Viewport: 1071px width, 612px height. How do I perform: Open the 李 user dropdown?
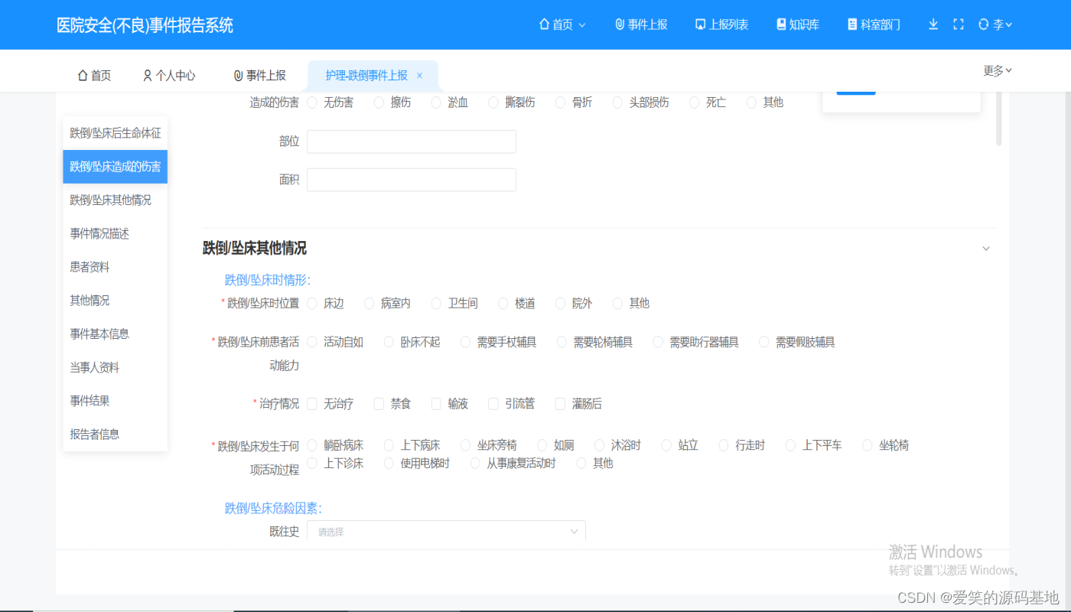1002,24
